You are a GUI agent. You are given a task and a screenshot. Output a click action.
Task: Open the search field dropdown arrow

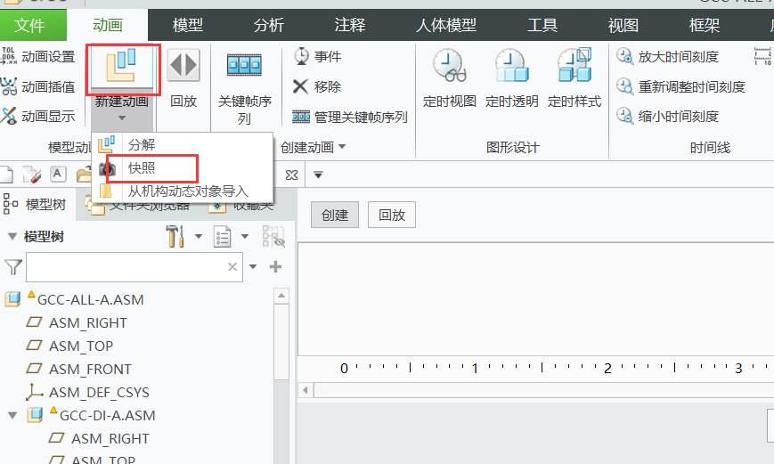click(253, 267)
